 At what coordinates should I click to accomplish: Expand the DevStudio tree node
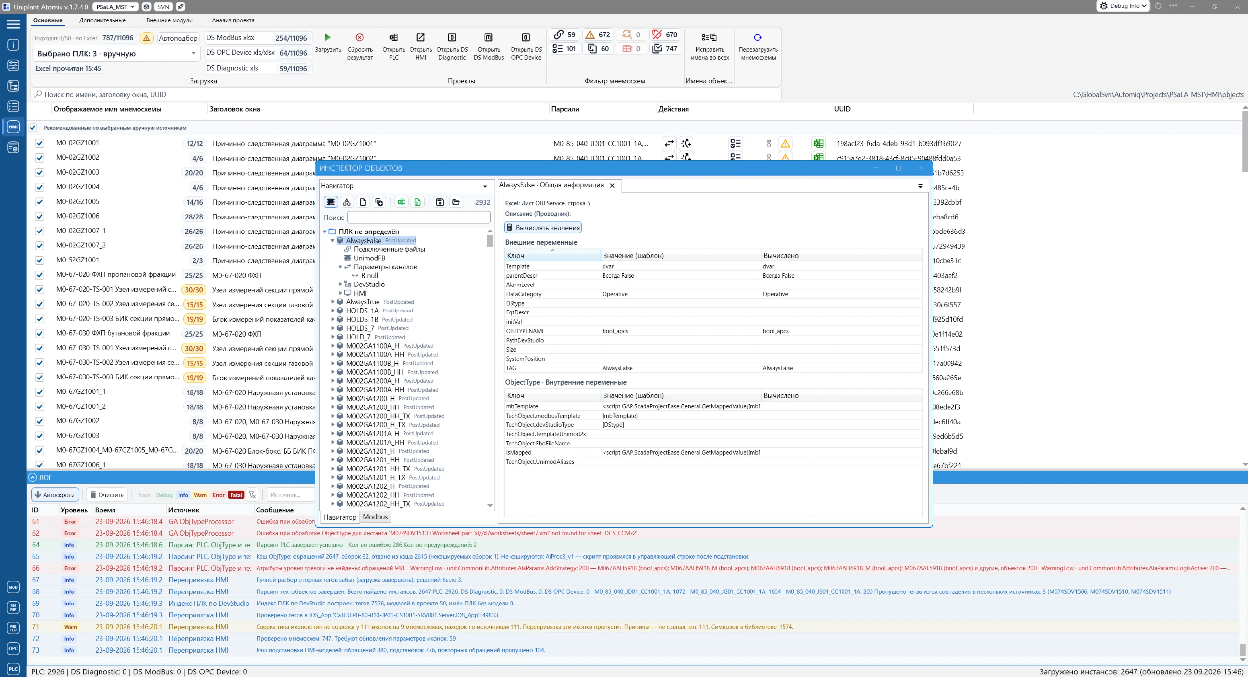(x=340, y=285)
